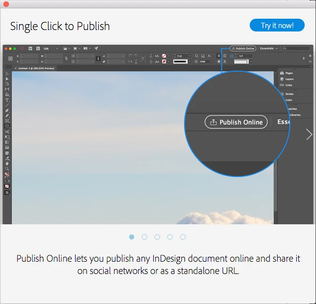Select the Selection tool arrow
Viewport: 316px width, 304px height.
coord(7,73)
